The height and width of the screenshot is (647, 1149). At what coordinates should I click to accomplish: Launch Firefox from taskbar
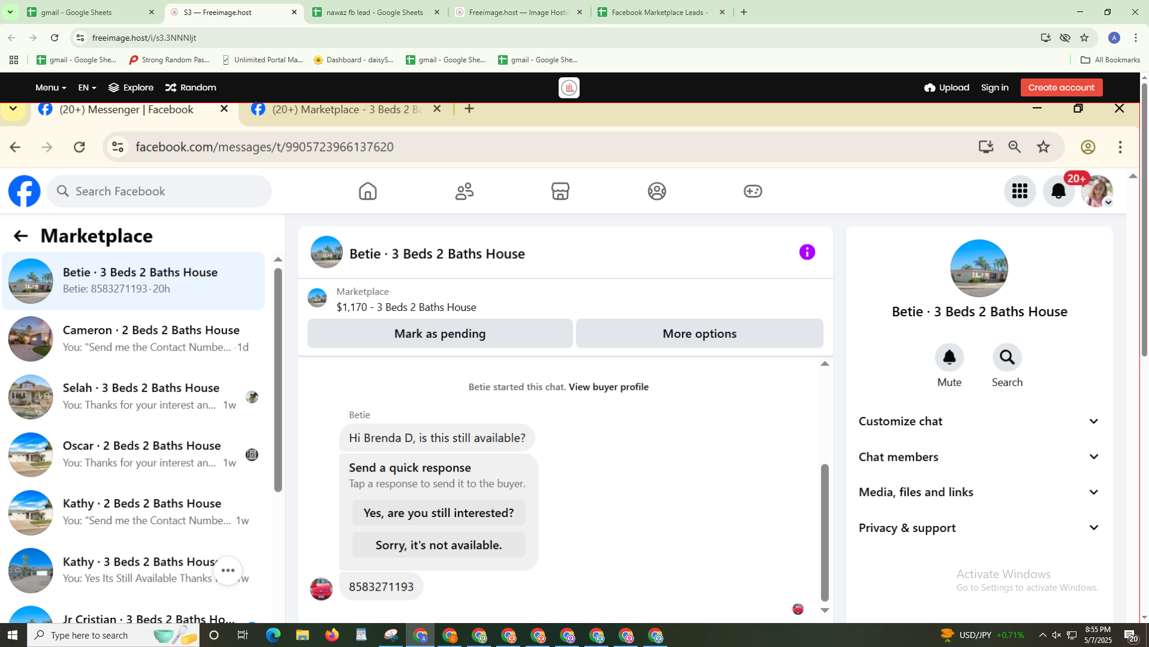click(x=331, y=635)
